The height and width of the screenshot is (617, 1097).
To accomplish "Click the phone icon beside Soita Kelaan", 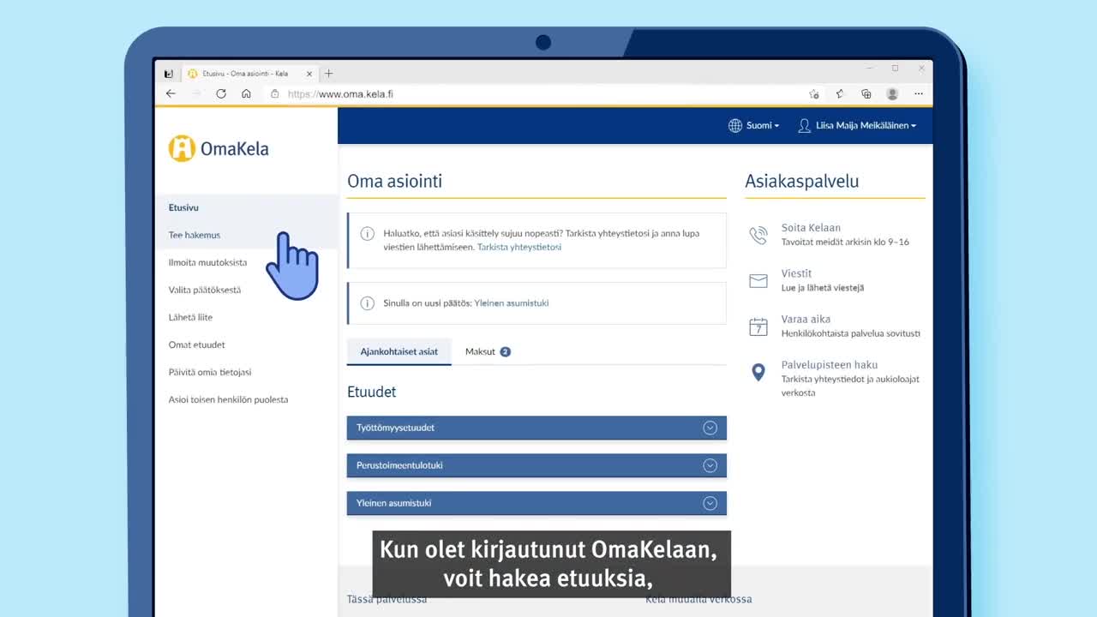I will click(758, 234).
